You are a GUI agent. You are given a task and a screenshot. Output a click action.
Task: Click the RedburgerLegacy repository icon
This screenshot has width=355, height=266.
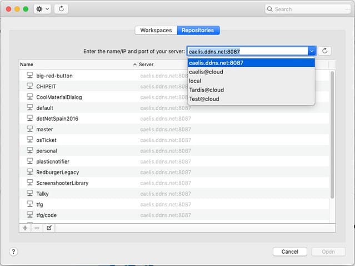pyautogui.click(x=30, y=171)
